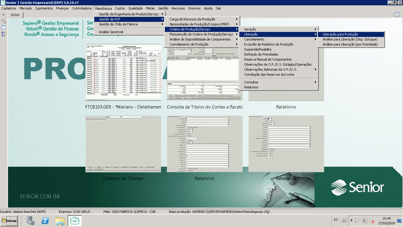Expand Gestão de Engenharia de Produto/Serviço submenu
This screenshot has width=403, height=227.
(129, 14)
